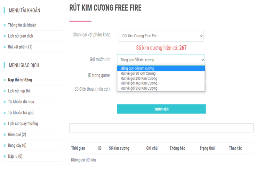
Task: Go to Tài khoản trả góp
Action: (x=20, y=113)
